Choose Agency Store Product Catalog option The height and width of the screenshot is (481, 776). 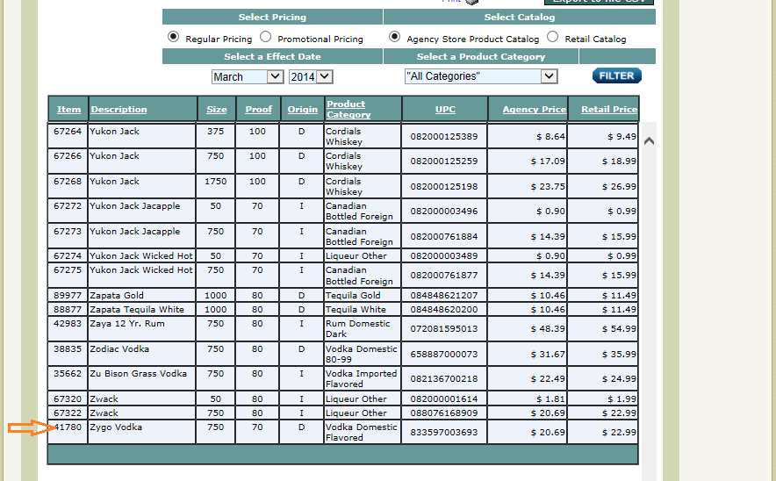[394, 37]
